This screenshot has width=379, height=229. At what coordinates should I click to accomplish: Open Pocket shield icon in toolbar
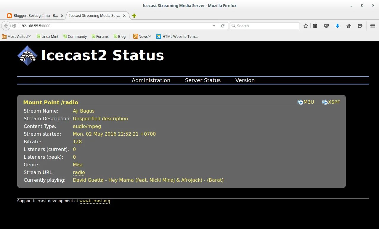pyautogui.click(x=326, y=26)
